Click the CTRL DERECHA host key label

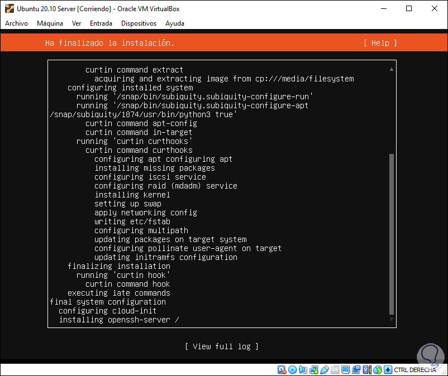(x=415, y=370)
